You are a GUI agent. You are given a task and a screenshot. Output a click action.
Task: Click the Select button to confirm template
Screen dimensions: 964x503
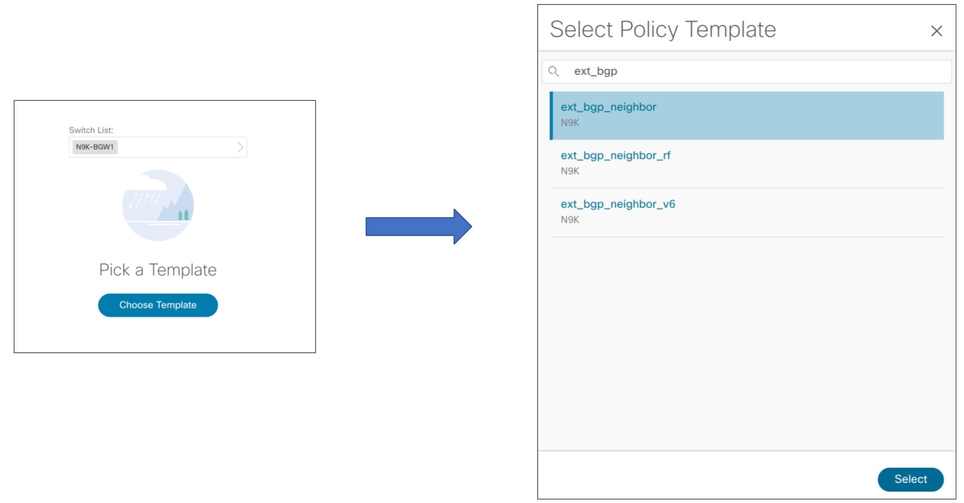point(911,479)
